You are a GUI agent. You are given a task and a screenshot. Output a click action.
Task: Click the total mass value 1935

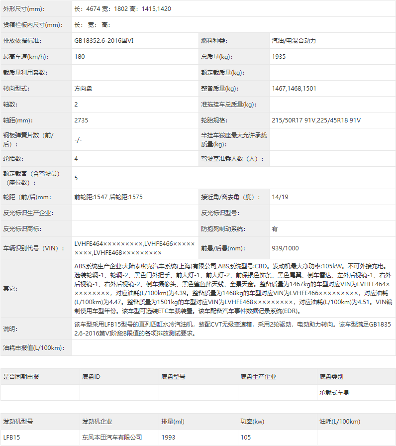(x=279, y=57)
